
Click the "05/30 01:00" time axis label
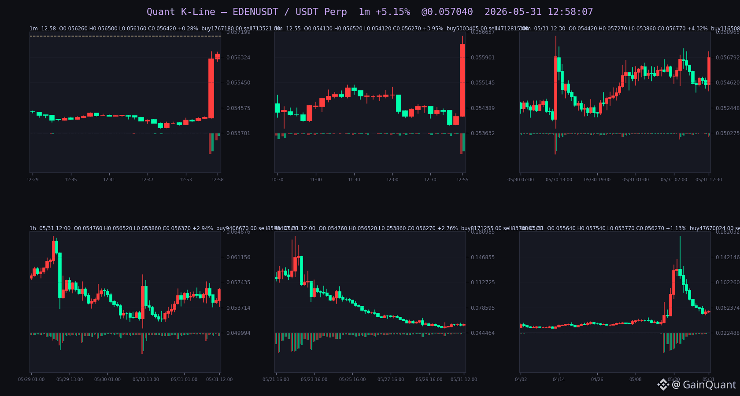point(107,379)
